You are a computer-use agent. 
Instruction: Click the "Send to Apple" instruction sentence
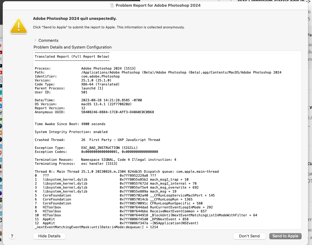click(x=109, y=27)
